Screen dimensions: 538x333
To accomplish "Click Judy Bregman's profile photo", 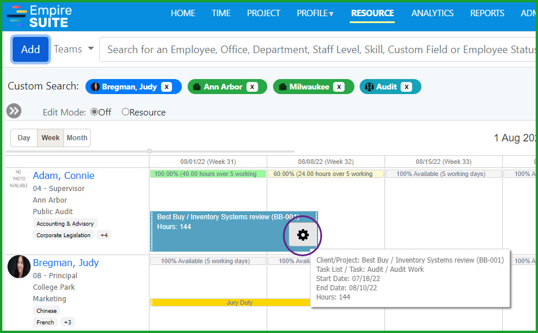I will click(19, 267).
